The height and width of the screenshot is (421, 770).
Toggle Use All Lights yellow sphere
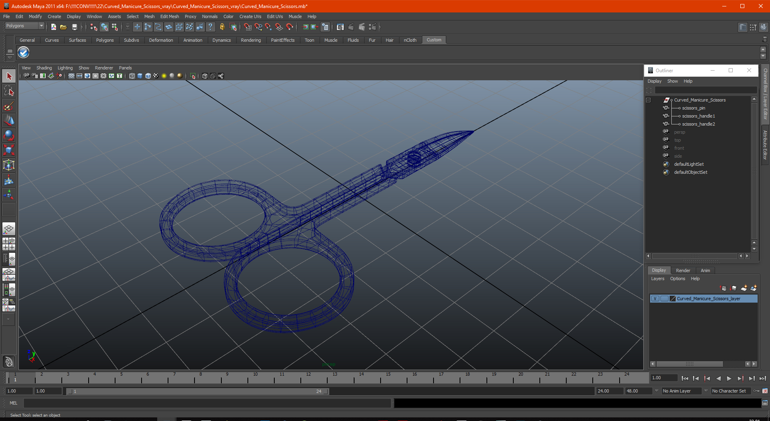point(164,76)
